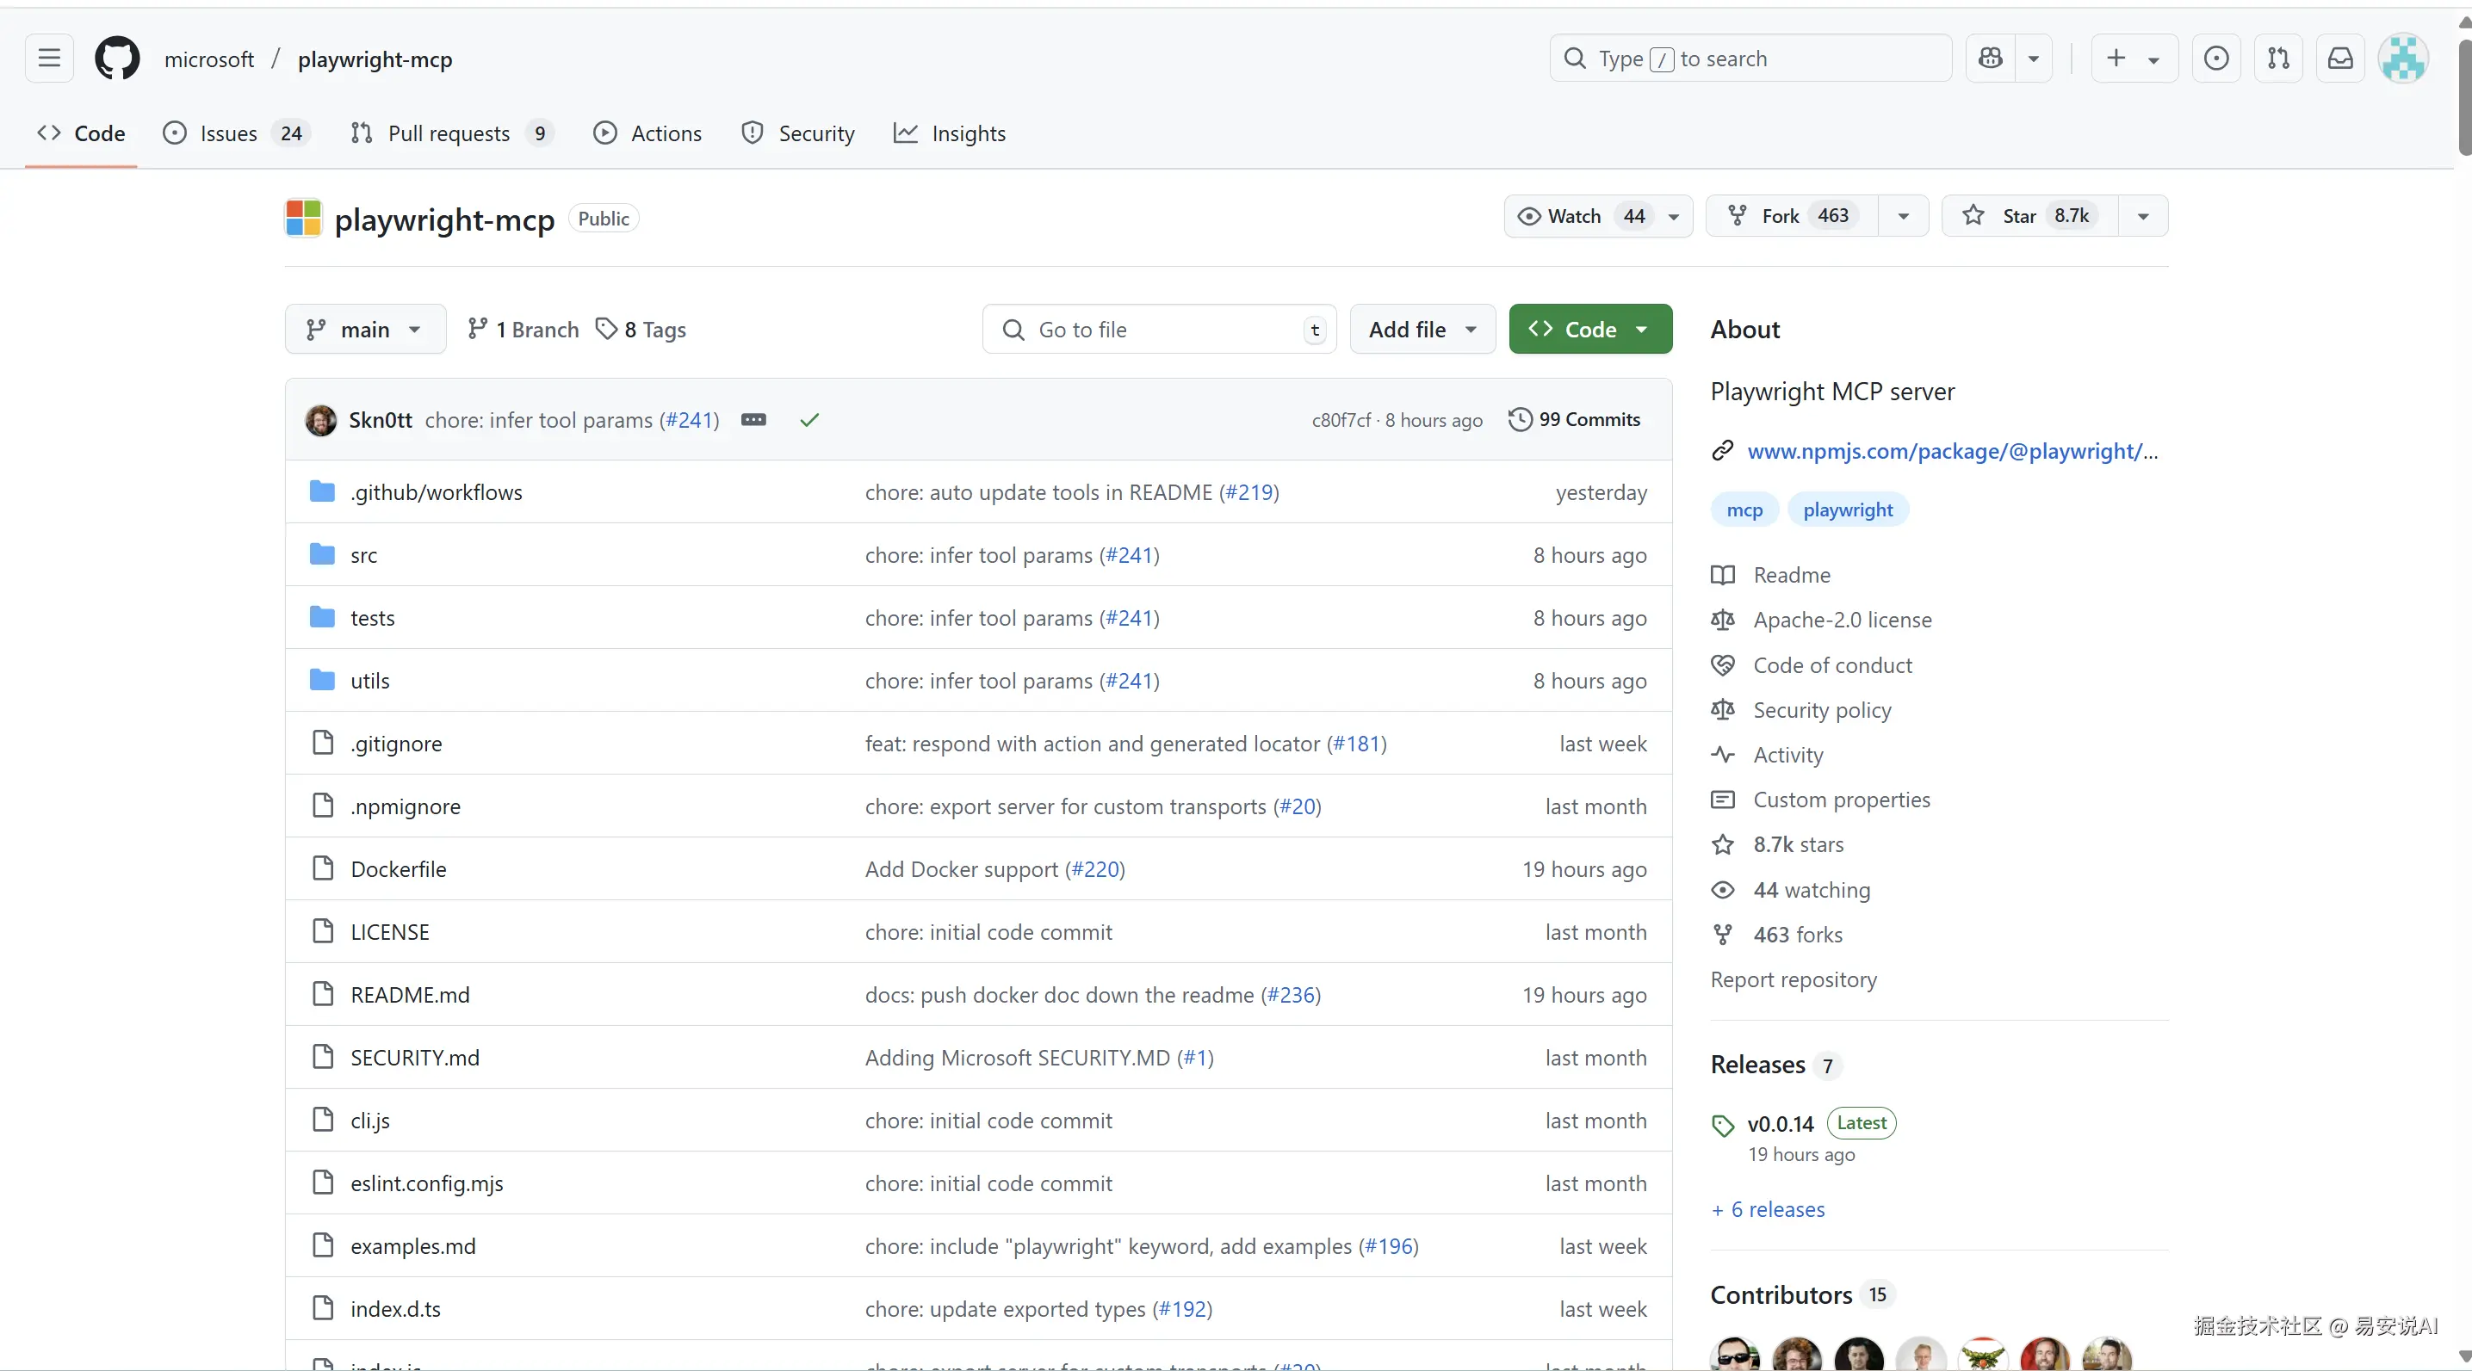The height and width of the screenshot is (1371, 2472).
Task: Switch to the Insights tab
Action: tap(967, 133)
